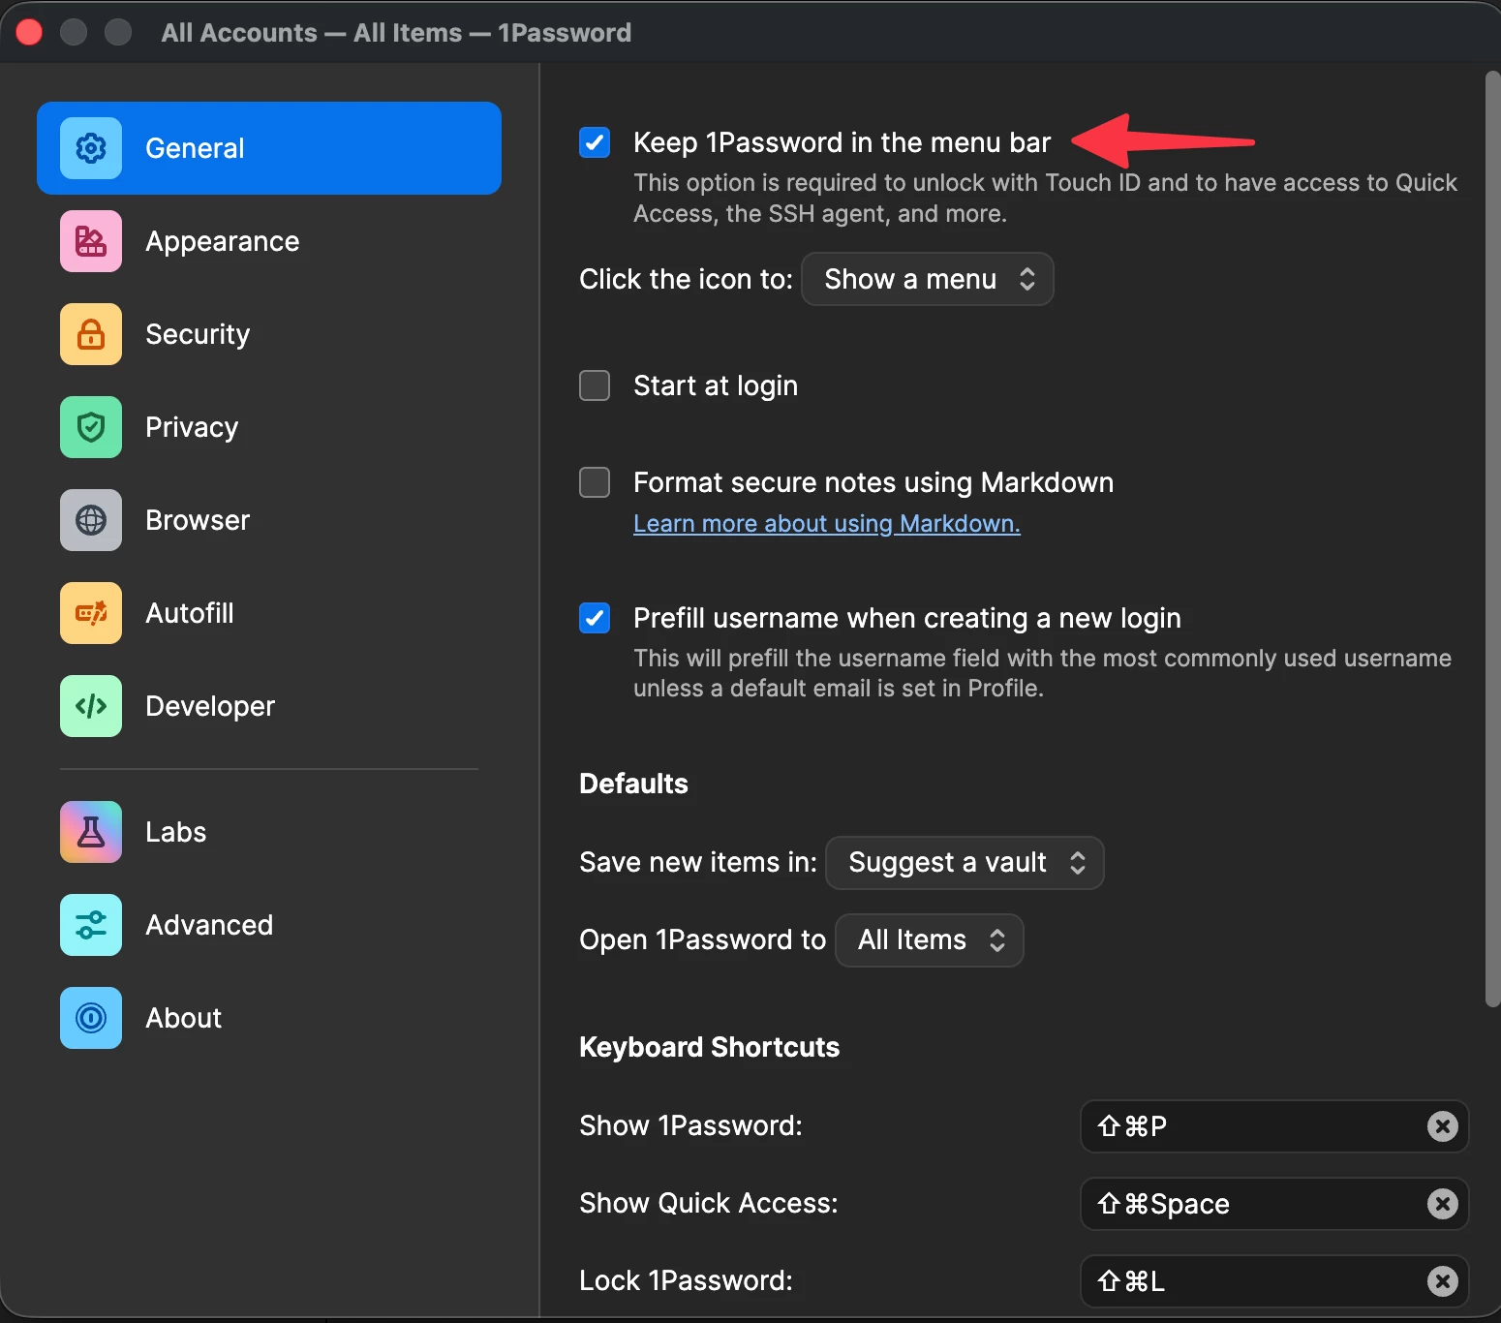Viewport: 1501px width, 1323px height.
Task: Click the 'Show 1Password:' shortcut label
Action: pyautogui.click(x=691, y=1125)
